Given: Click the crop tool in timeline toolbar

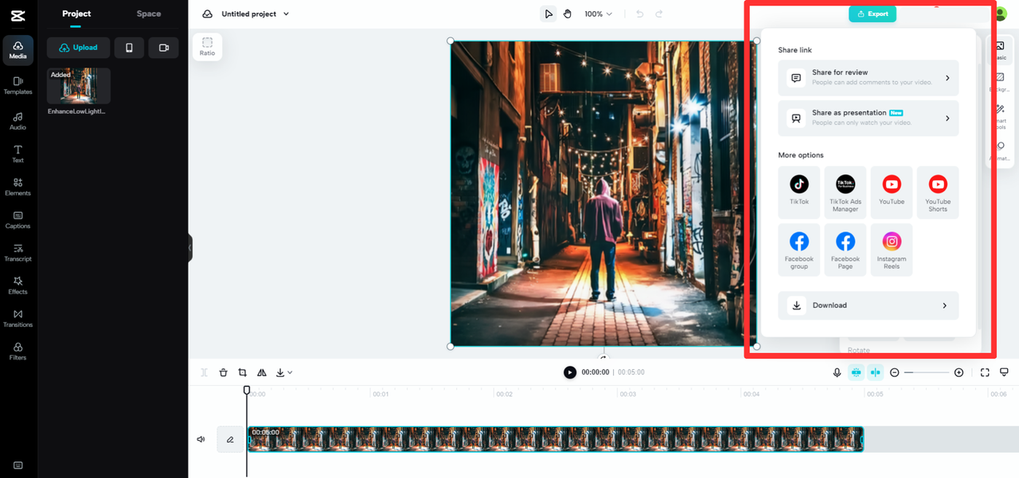Looking at the screenshot, I should pyautogui.click(x=243, y=372).
